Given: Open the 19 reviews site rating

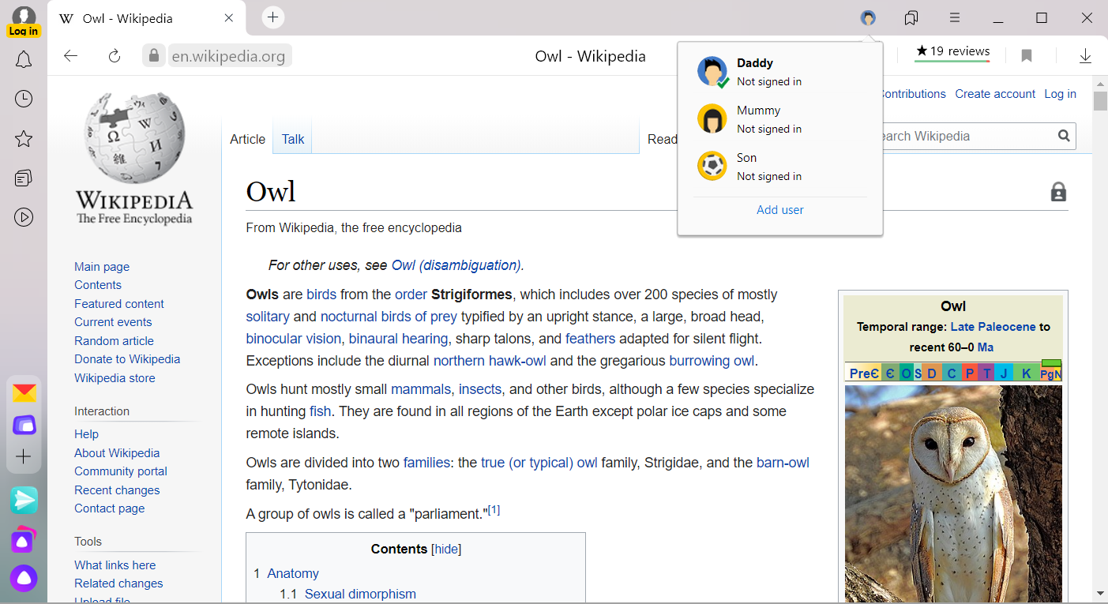Looking at the screenshot, I should click(952, 52).
